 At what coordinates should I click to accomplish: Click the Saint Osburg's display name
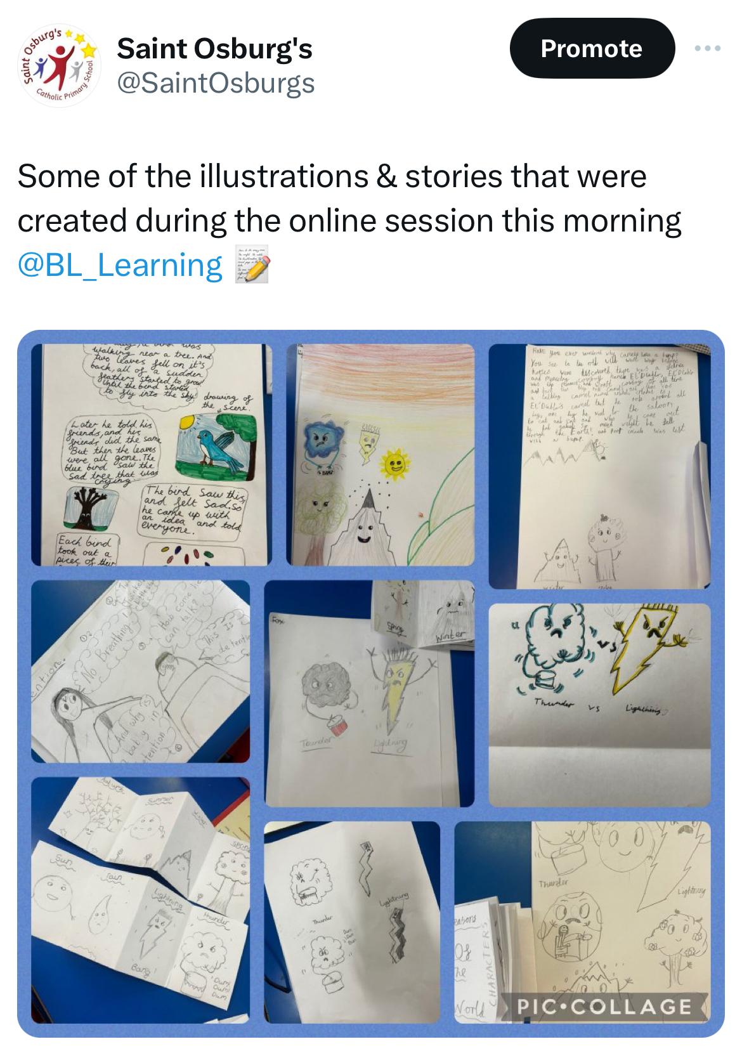215,49
